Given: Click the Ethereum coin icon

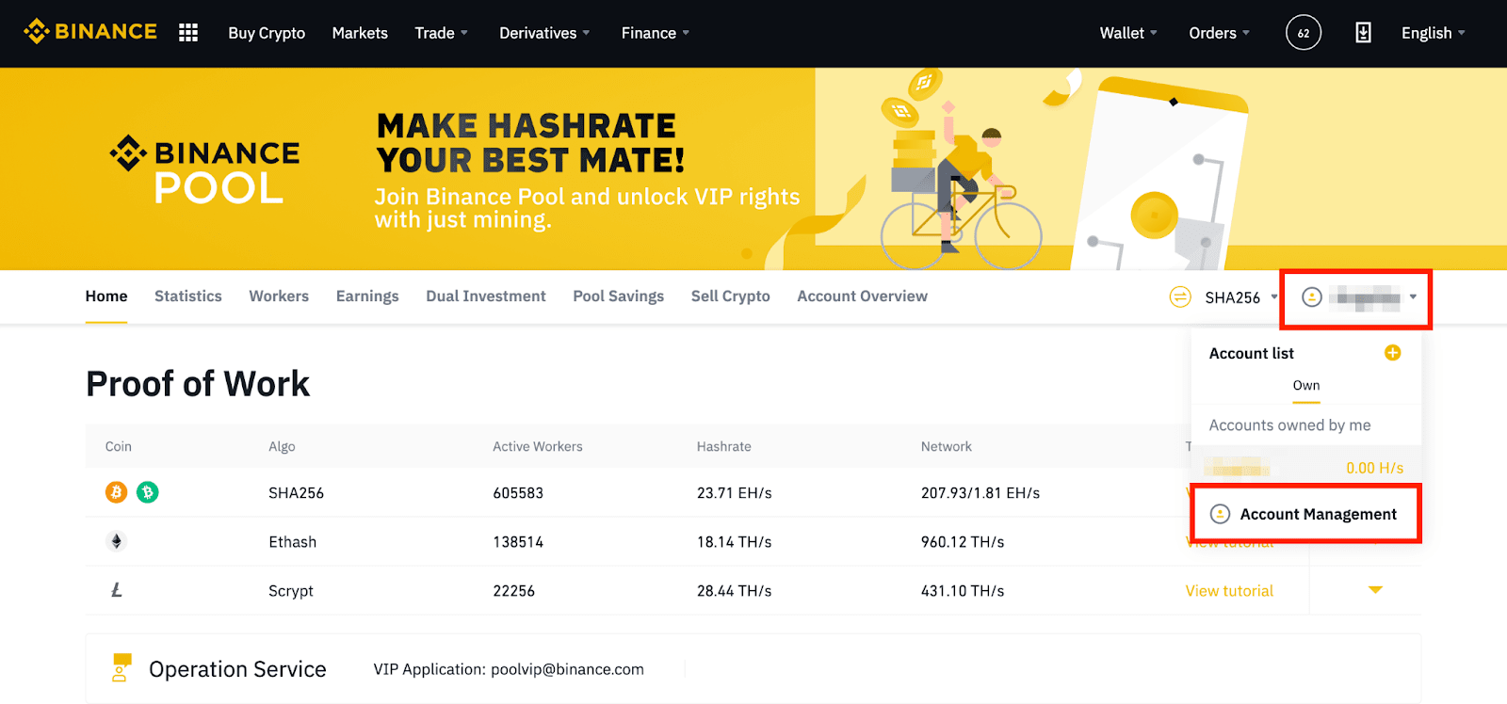Looking at the screenshot, I should [117, 541].
